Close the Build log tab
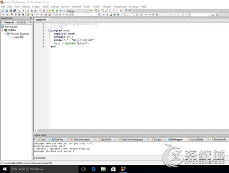The height and width of the screenshot is (173, 229). coord(68,140)
